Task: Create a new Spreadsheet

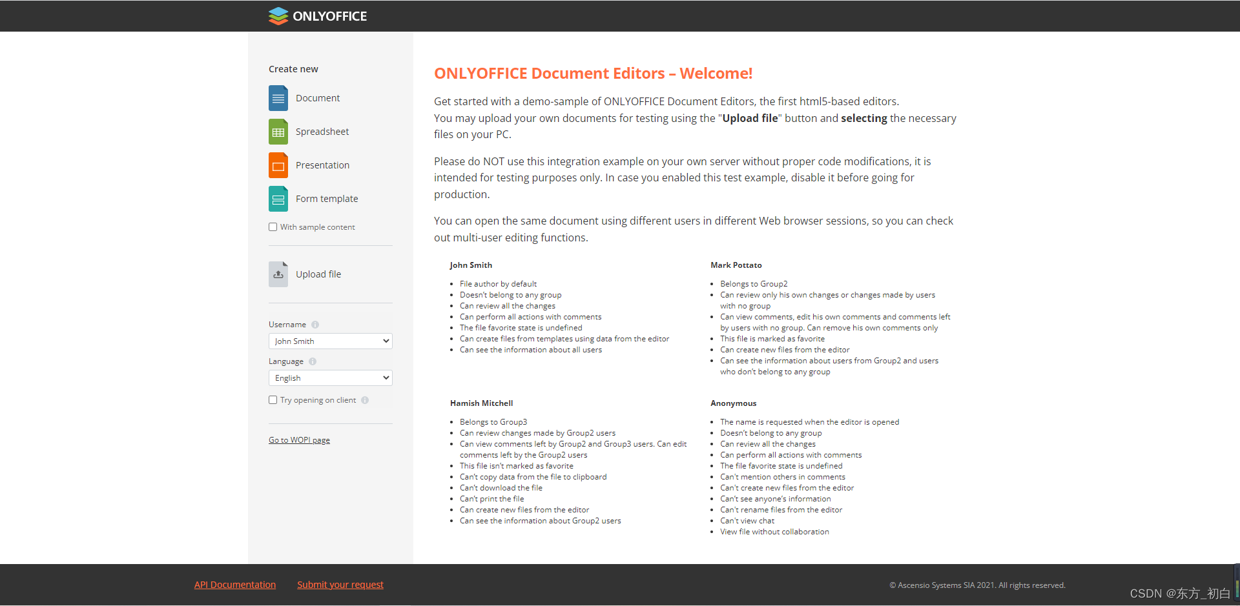Action: coord(322,131)
